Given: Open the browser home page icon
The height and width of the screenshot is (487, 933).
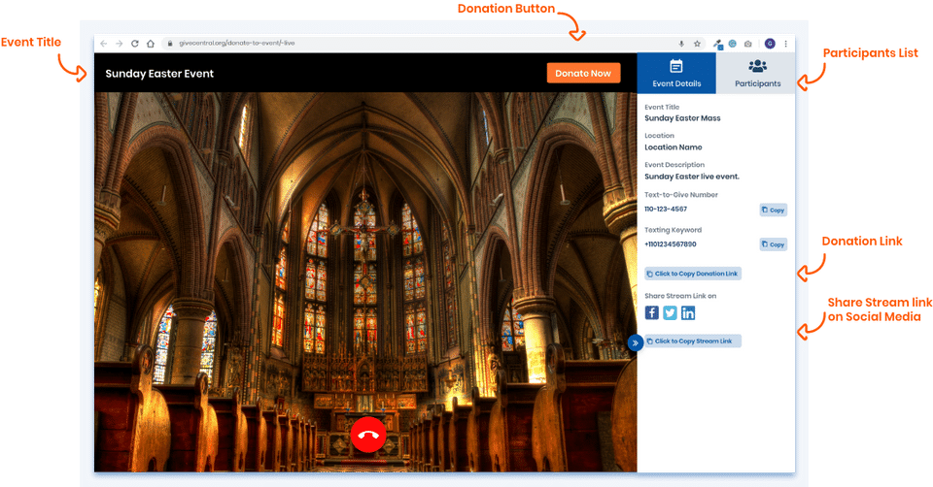Looking at the screenshot, I should [151, 44].
